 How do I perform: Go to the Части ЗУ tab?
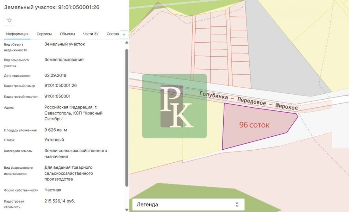91,34
